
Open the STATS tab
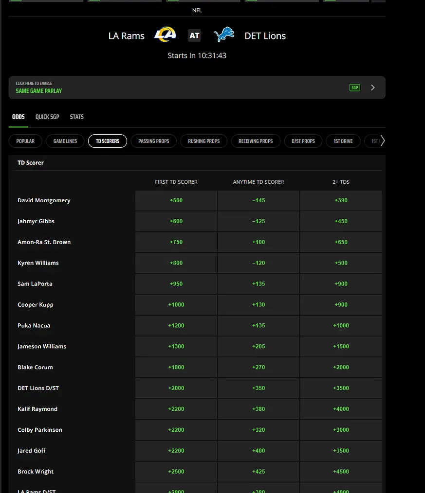[76, 117]
